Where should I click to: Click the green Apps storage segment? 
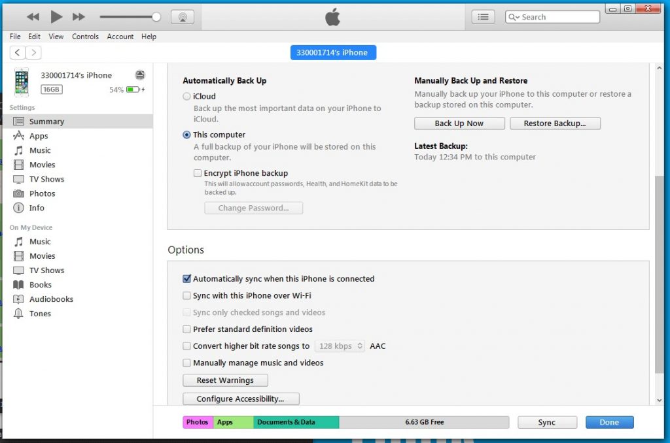point(234,423)
